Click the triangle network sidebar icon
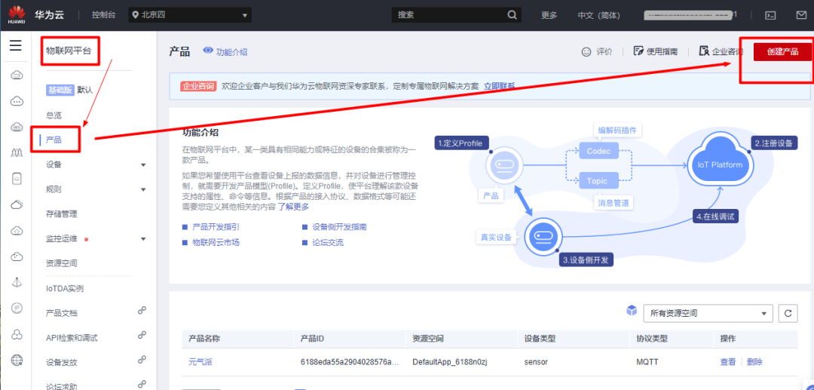The image size is (814, 390). point(17,282)
